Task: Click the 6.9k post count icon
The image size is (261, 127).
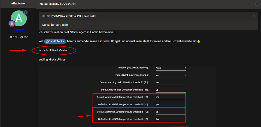Action: point(11,37)
